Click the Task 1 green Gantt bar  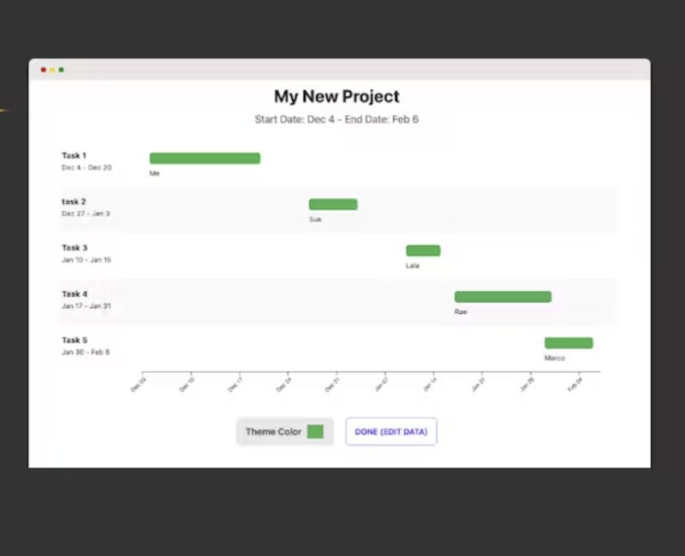coord(205,158)
